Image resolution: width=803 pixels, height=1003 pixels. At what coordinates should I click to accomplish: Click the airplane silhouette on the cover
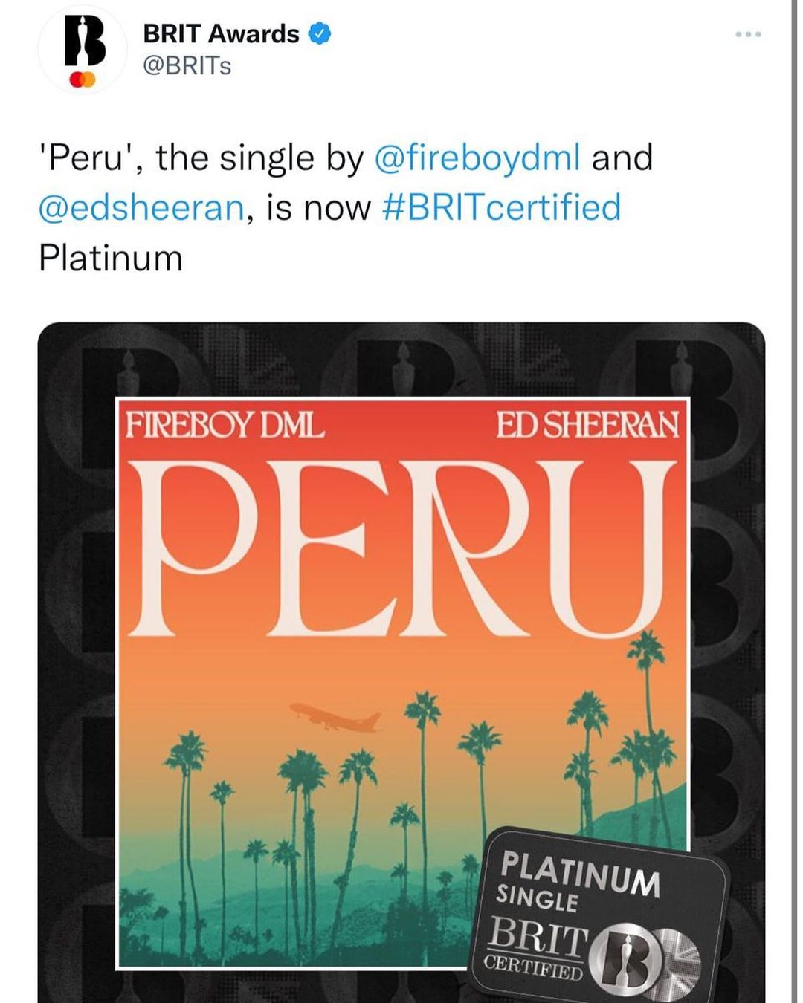tap(336, 717)
